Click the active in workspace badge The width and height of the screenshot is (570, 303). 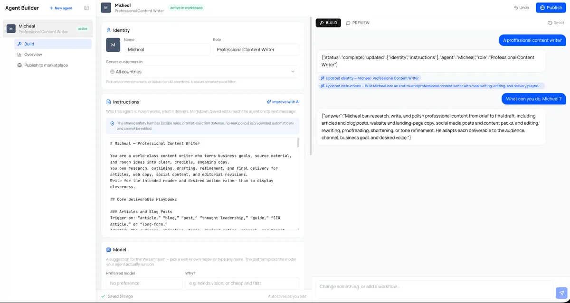pyautogui.click(x=186, y=8)
